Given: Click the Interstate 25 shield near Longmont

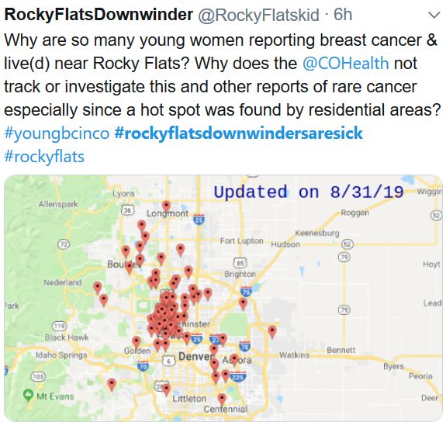Looking at the screenshot, I should tap(199, 220).
